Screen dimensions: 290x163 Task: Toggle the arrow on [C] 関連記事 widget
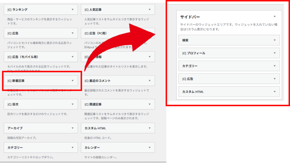(150, 104)
